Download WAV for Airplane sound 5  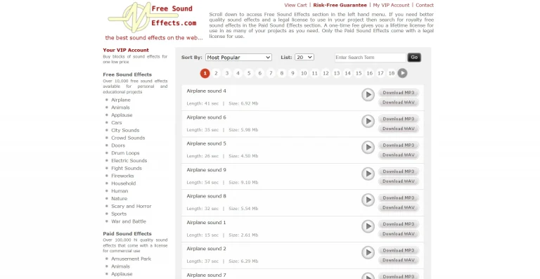[x=399, y=155]
